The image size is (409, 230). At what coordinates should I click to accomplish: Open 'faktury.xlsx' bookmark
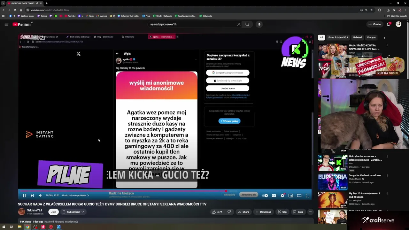[206, 16]
